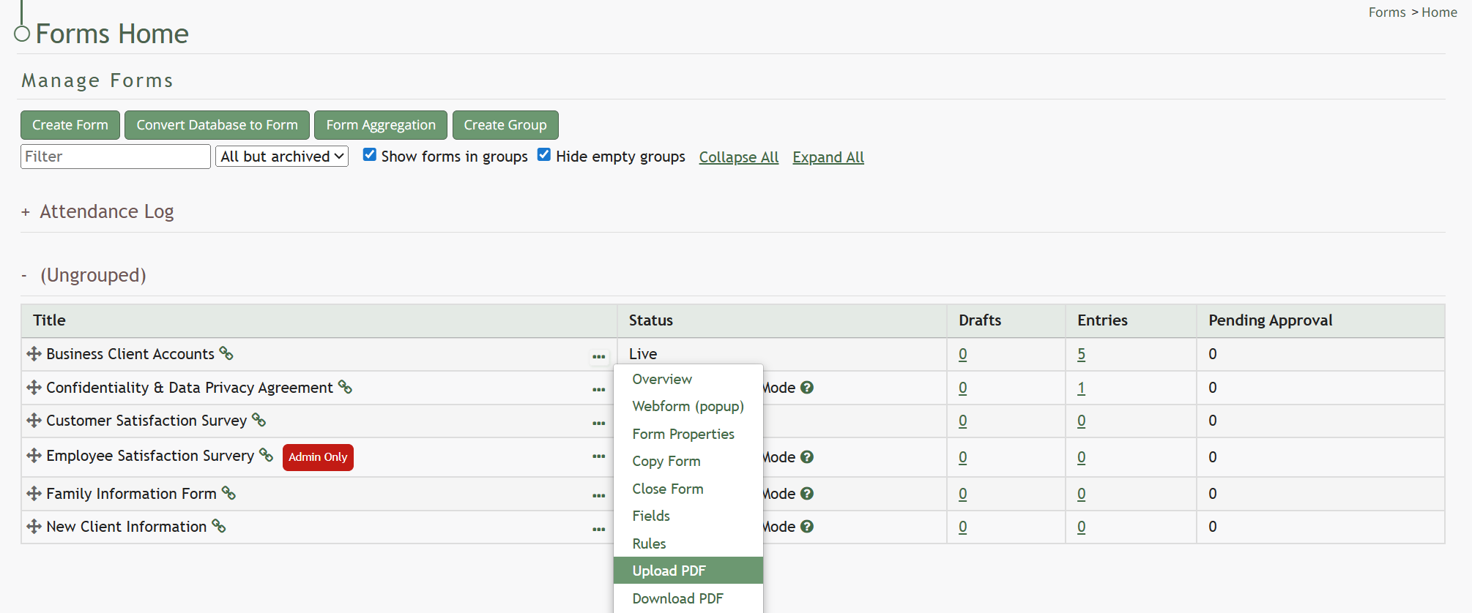Click help icon in New Client Information status
This screenshot has width=1472, height=613.
807,527
